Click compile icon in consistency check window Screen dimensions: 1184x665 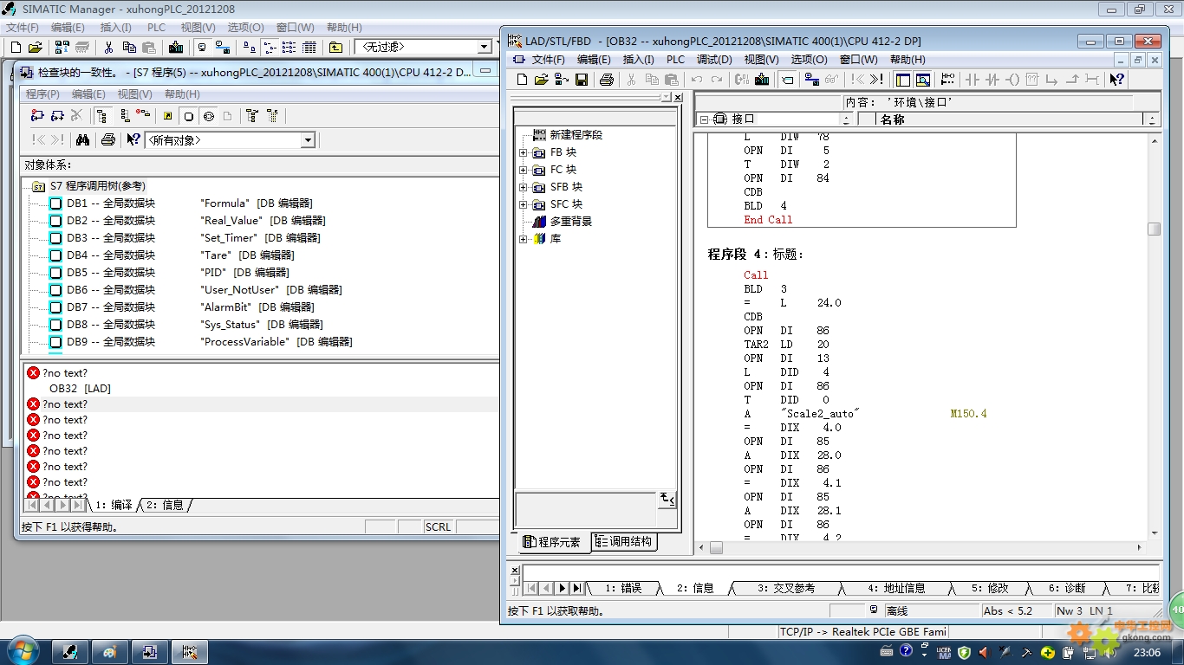click(x=37, y=115)
